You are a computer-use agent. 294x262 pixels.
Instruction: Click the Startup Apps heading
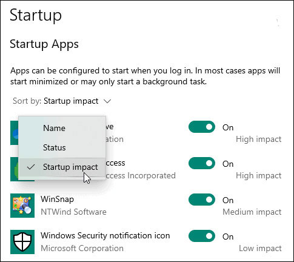tap(44, 44)
